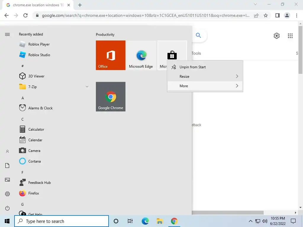303x227 pixels.
Task: Toggle the Chrome side panel
Action: coord(278,15)
